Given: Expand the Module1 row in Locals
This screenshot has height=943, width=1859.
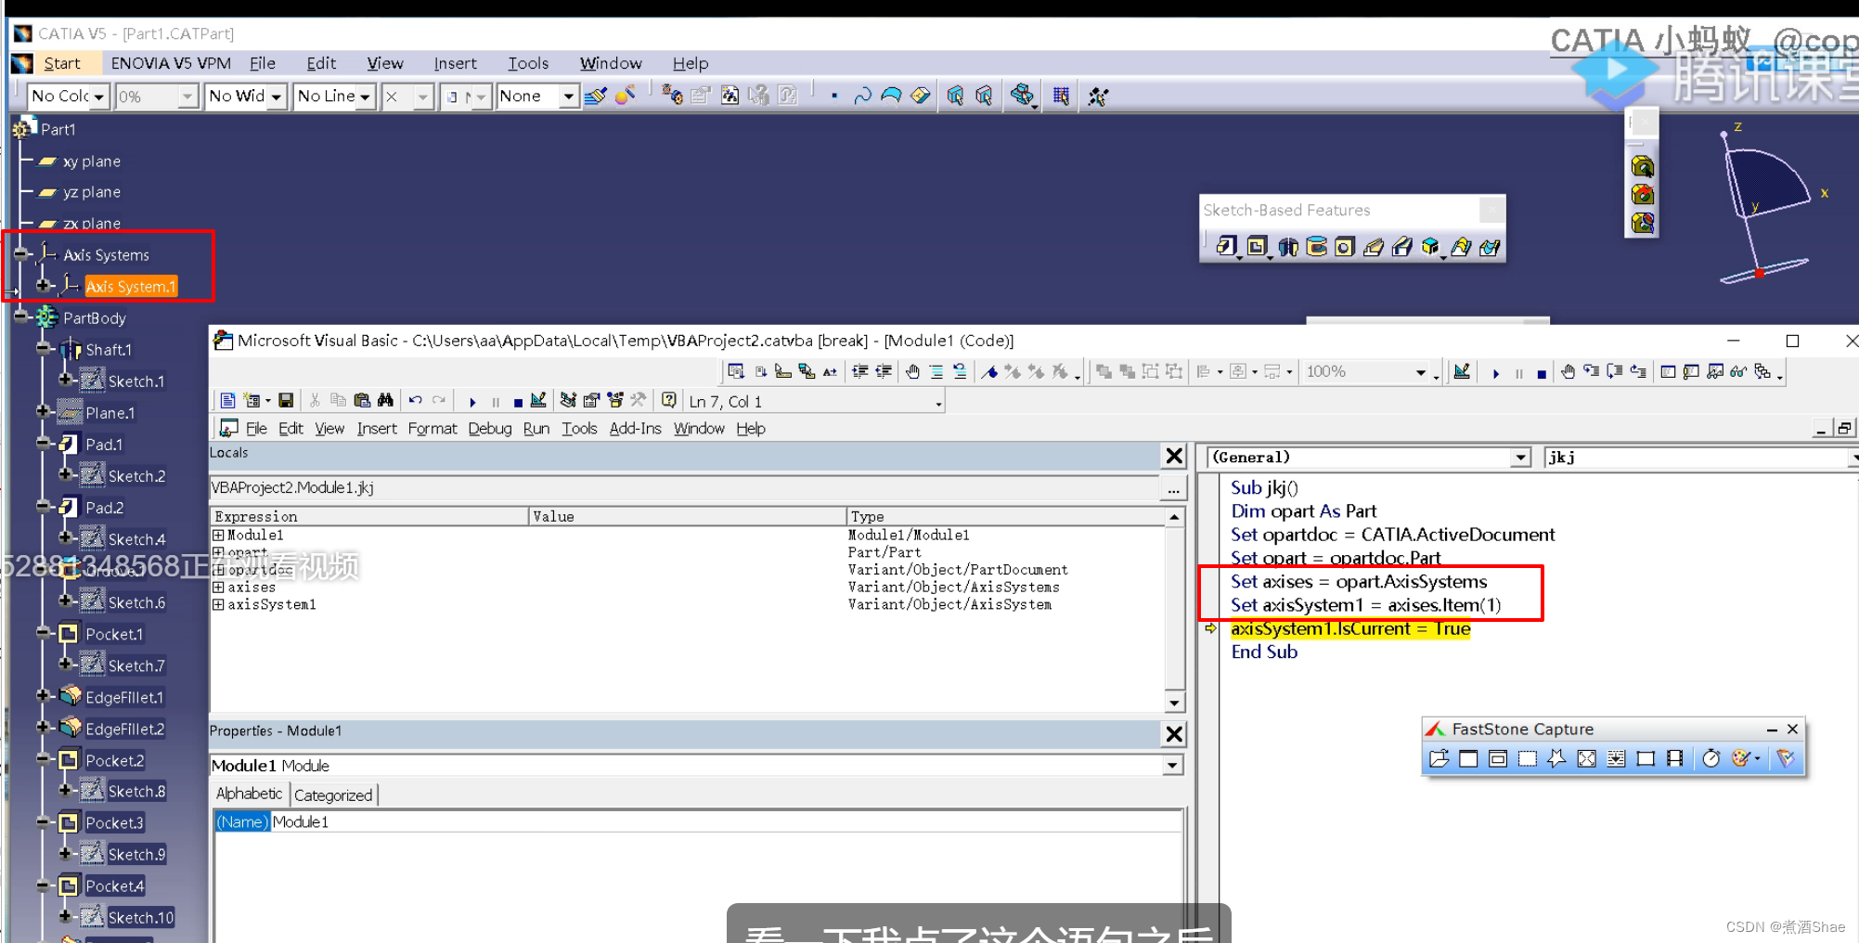Looking at the screenshot, I should (218, 535).
